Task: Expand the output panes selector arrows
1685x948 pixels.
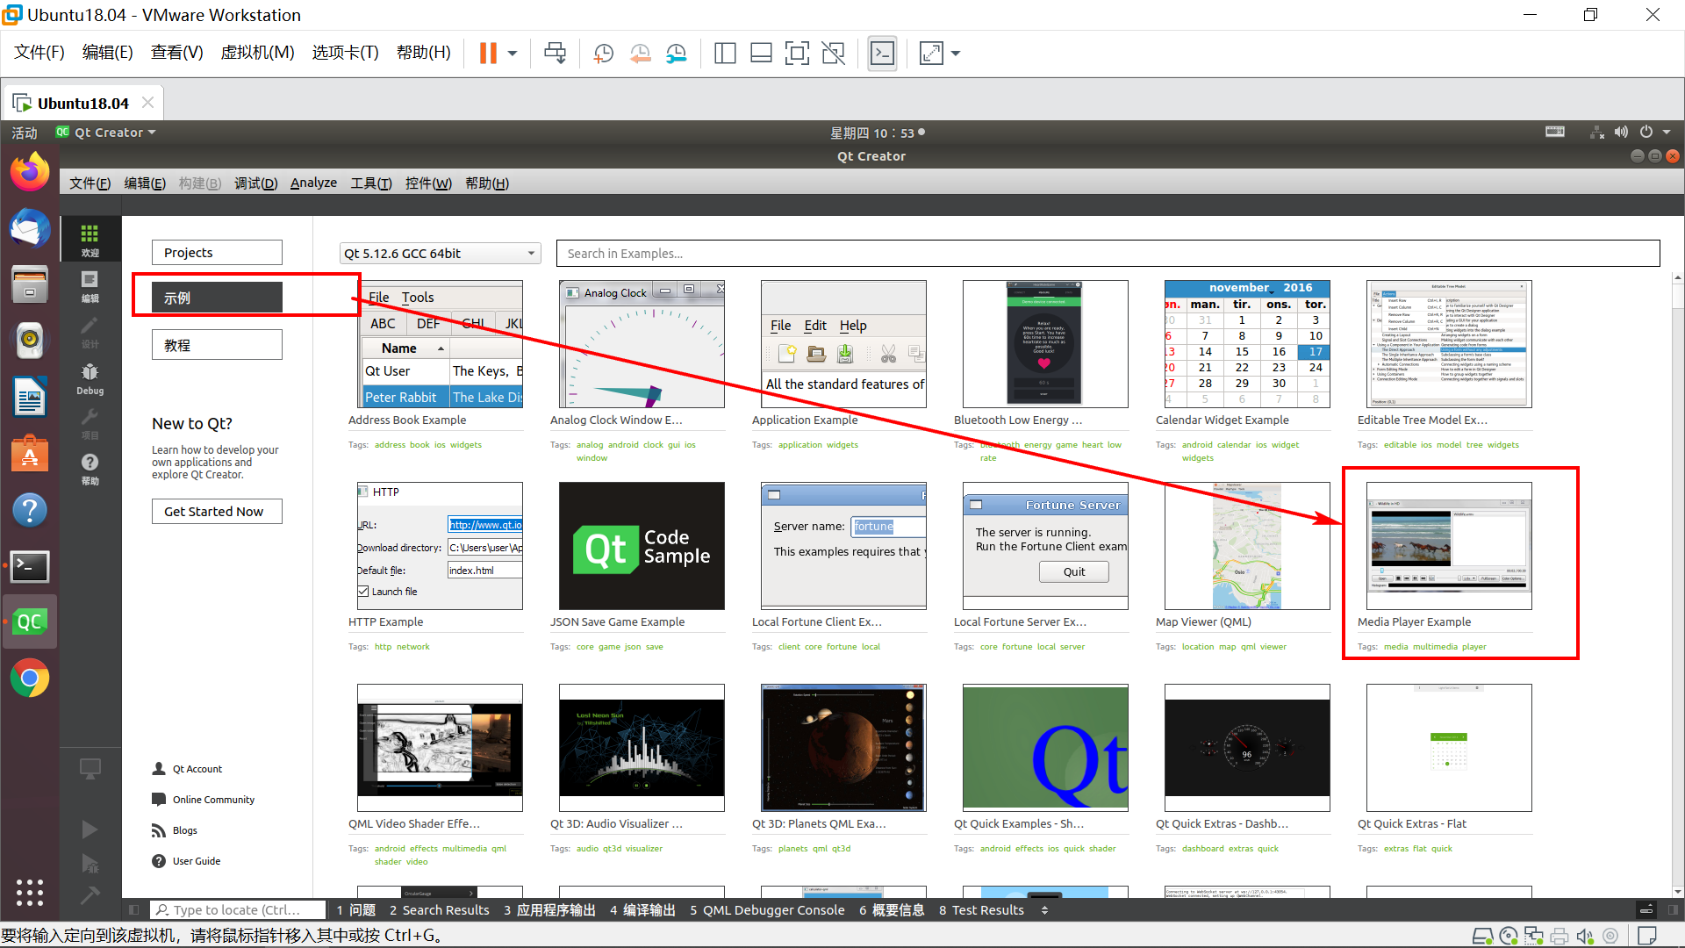Action: [x=1044, y=910]
